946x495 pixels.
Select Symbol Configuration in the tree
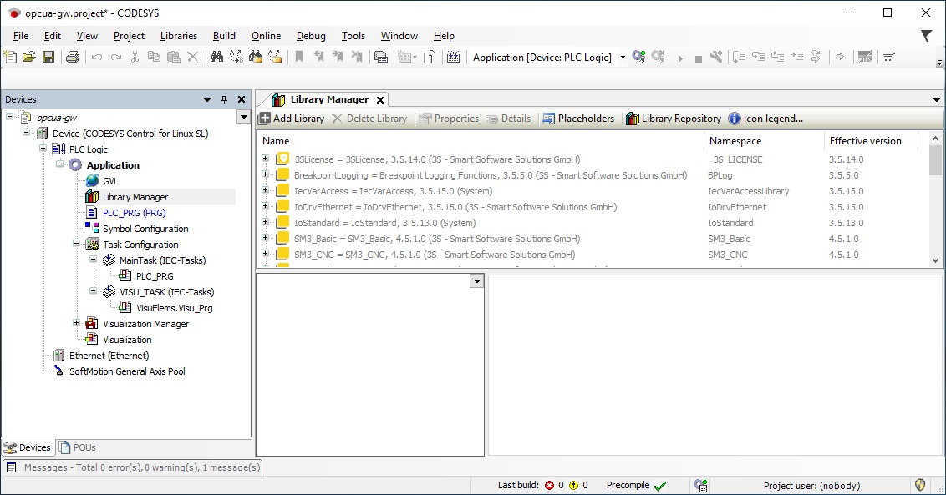tap(145, 229)
